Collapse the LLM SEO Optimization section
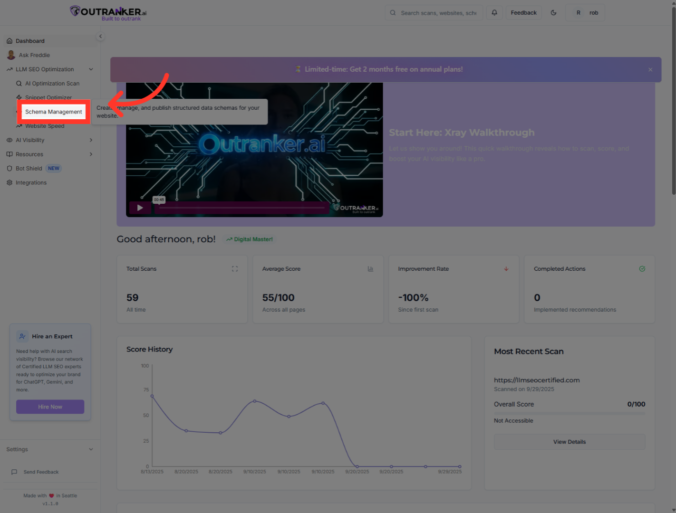The height and width of the screenshot is (513, 676). pos(91,69)
